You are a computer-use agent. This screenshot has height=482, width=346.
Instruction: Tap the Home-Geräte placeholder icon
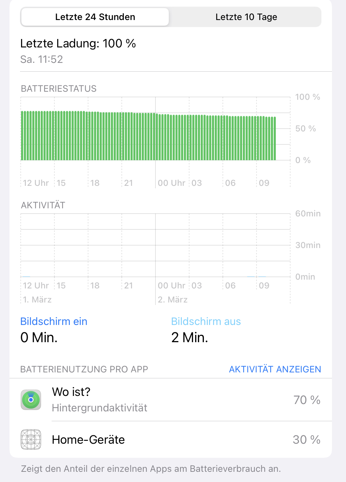point(31,439)
